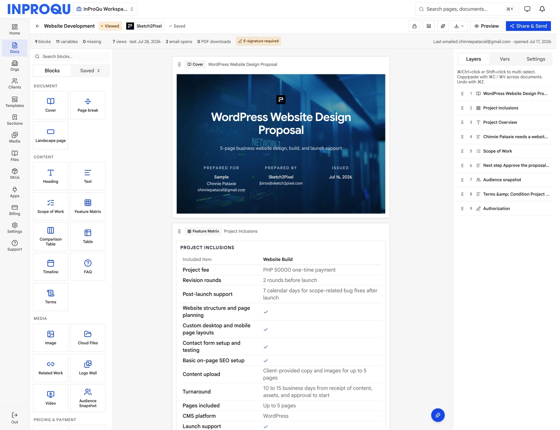Viewport: 560px width, 430px height.
Task: Log out using the Out icon
Action: coord(15,418)
